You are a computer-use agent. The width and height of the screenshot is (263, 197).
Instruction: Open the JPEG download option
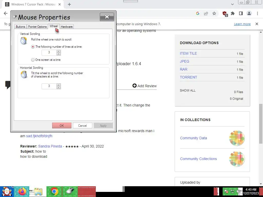click(x=184, y=61)
